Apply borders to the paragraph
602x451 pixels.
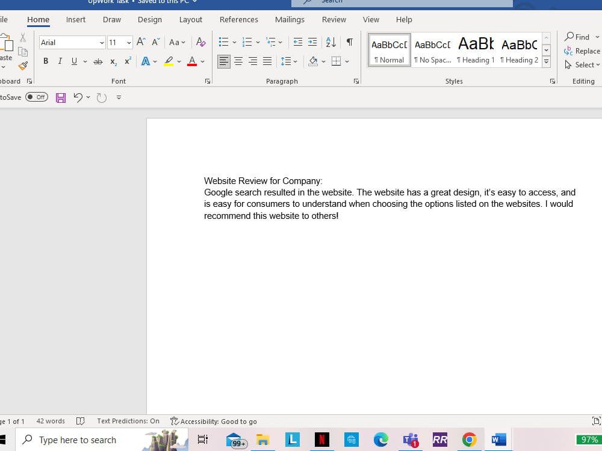pos(336,61)
